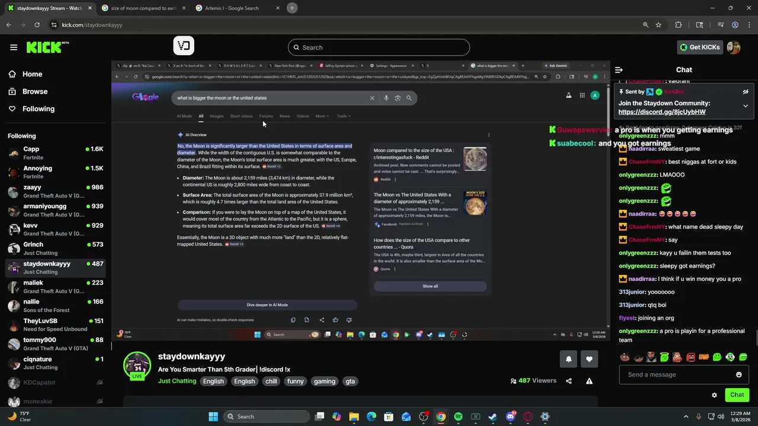Toggle follow heart for staydownkayyy
Image resolution: width=758 pixels, height=426 pixels.
pos(589,359)
